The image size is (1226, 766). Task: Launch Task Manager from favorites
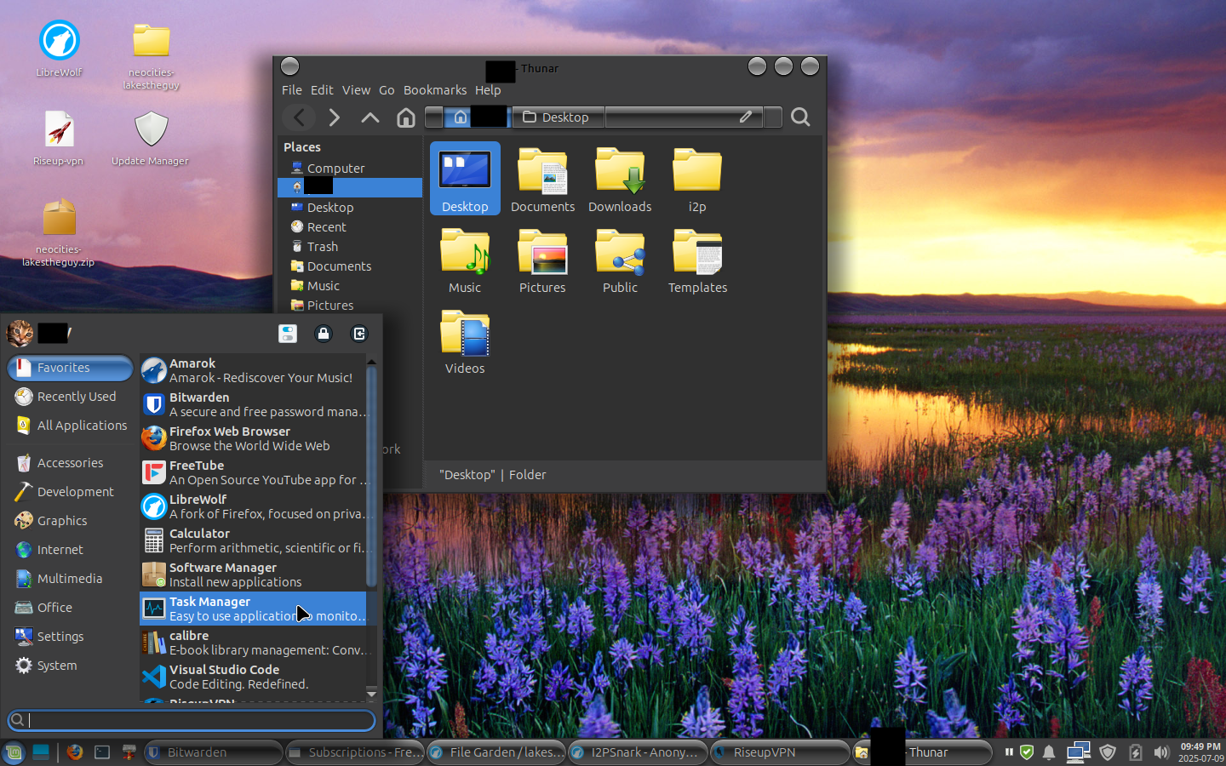click(253, 609)
